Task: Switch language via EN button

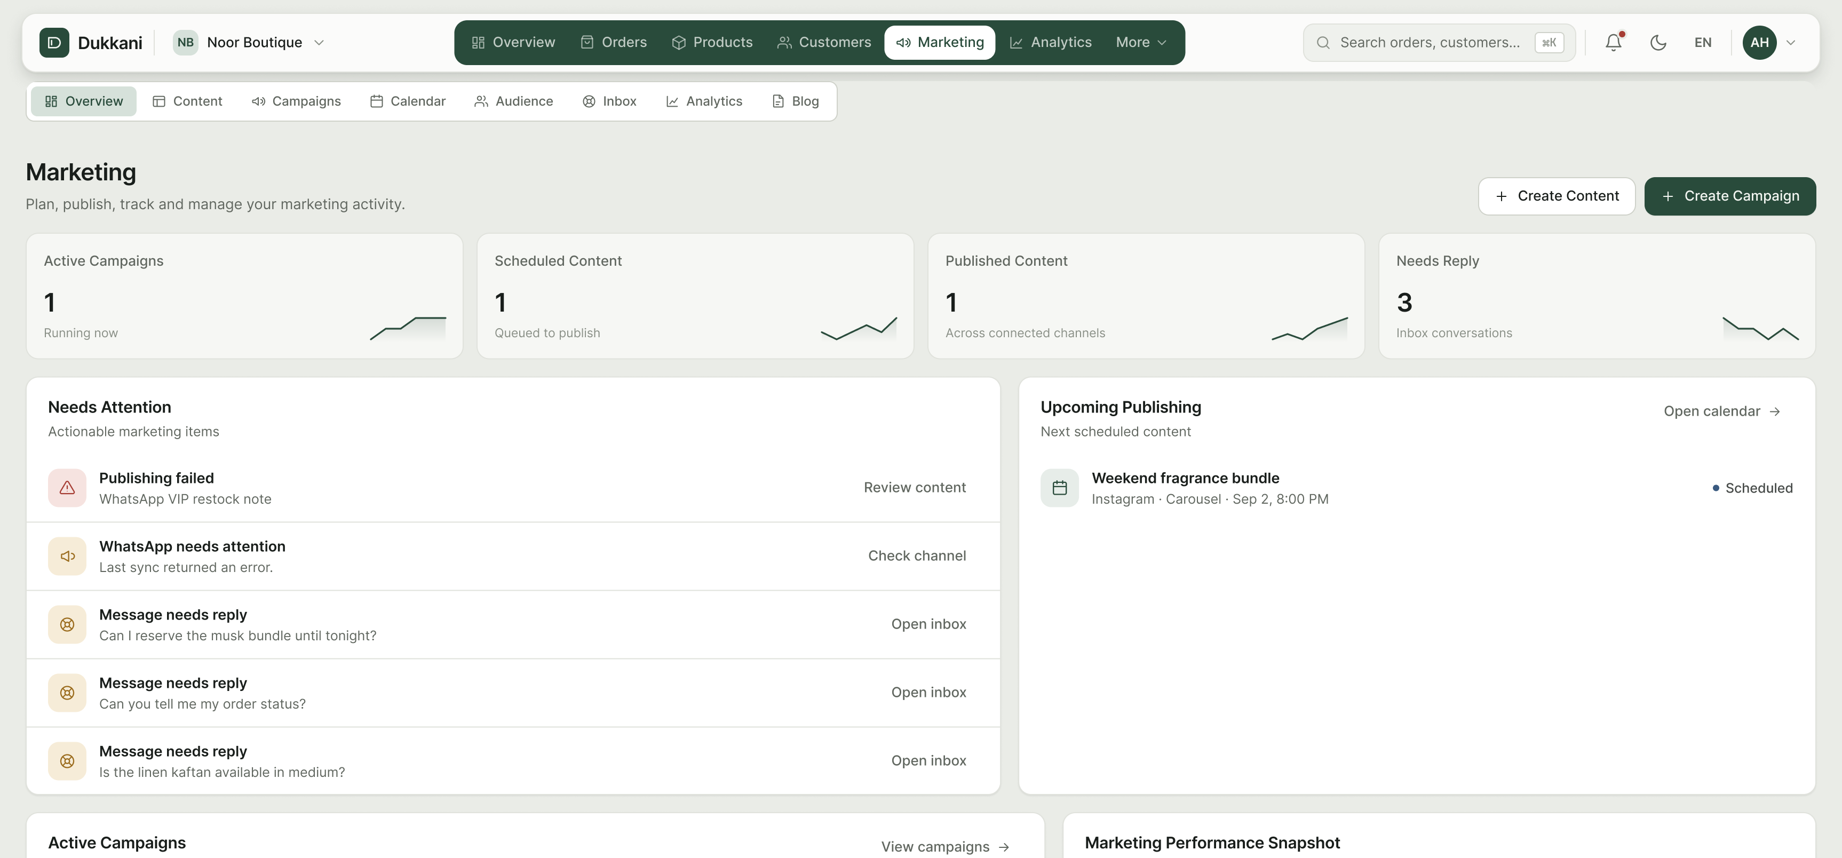Action: tap(1703, 42)
